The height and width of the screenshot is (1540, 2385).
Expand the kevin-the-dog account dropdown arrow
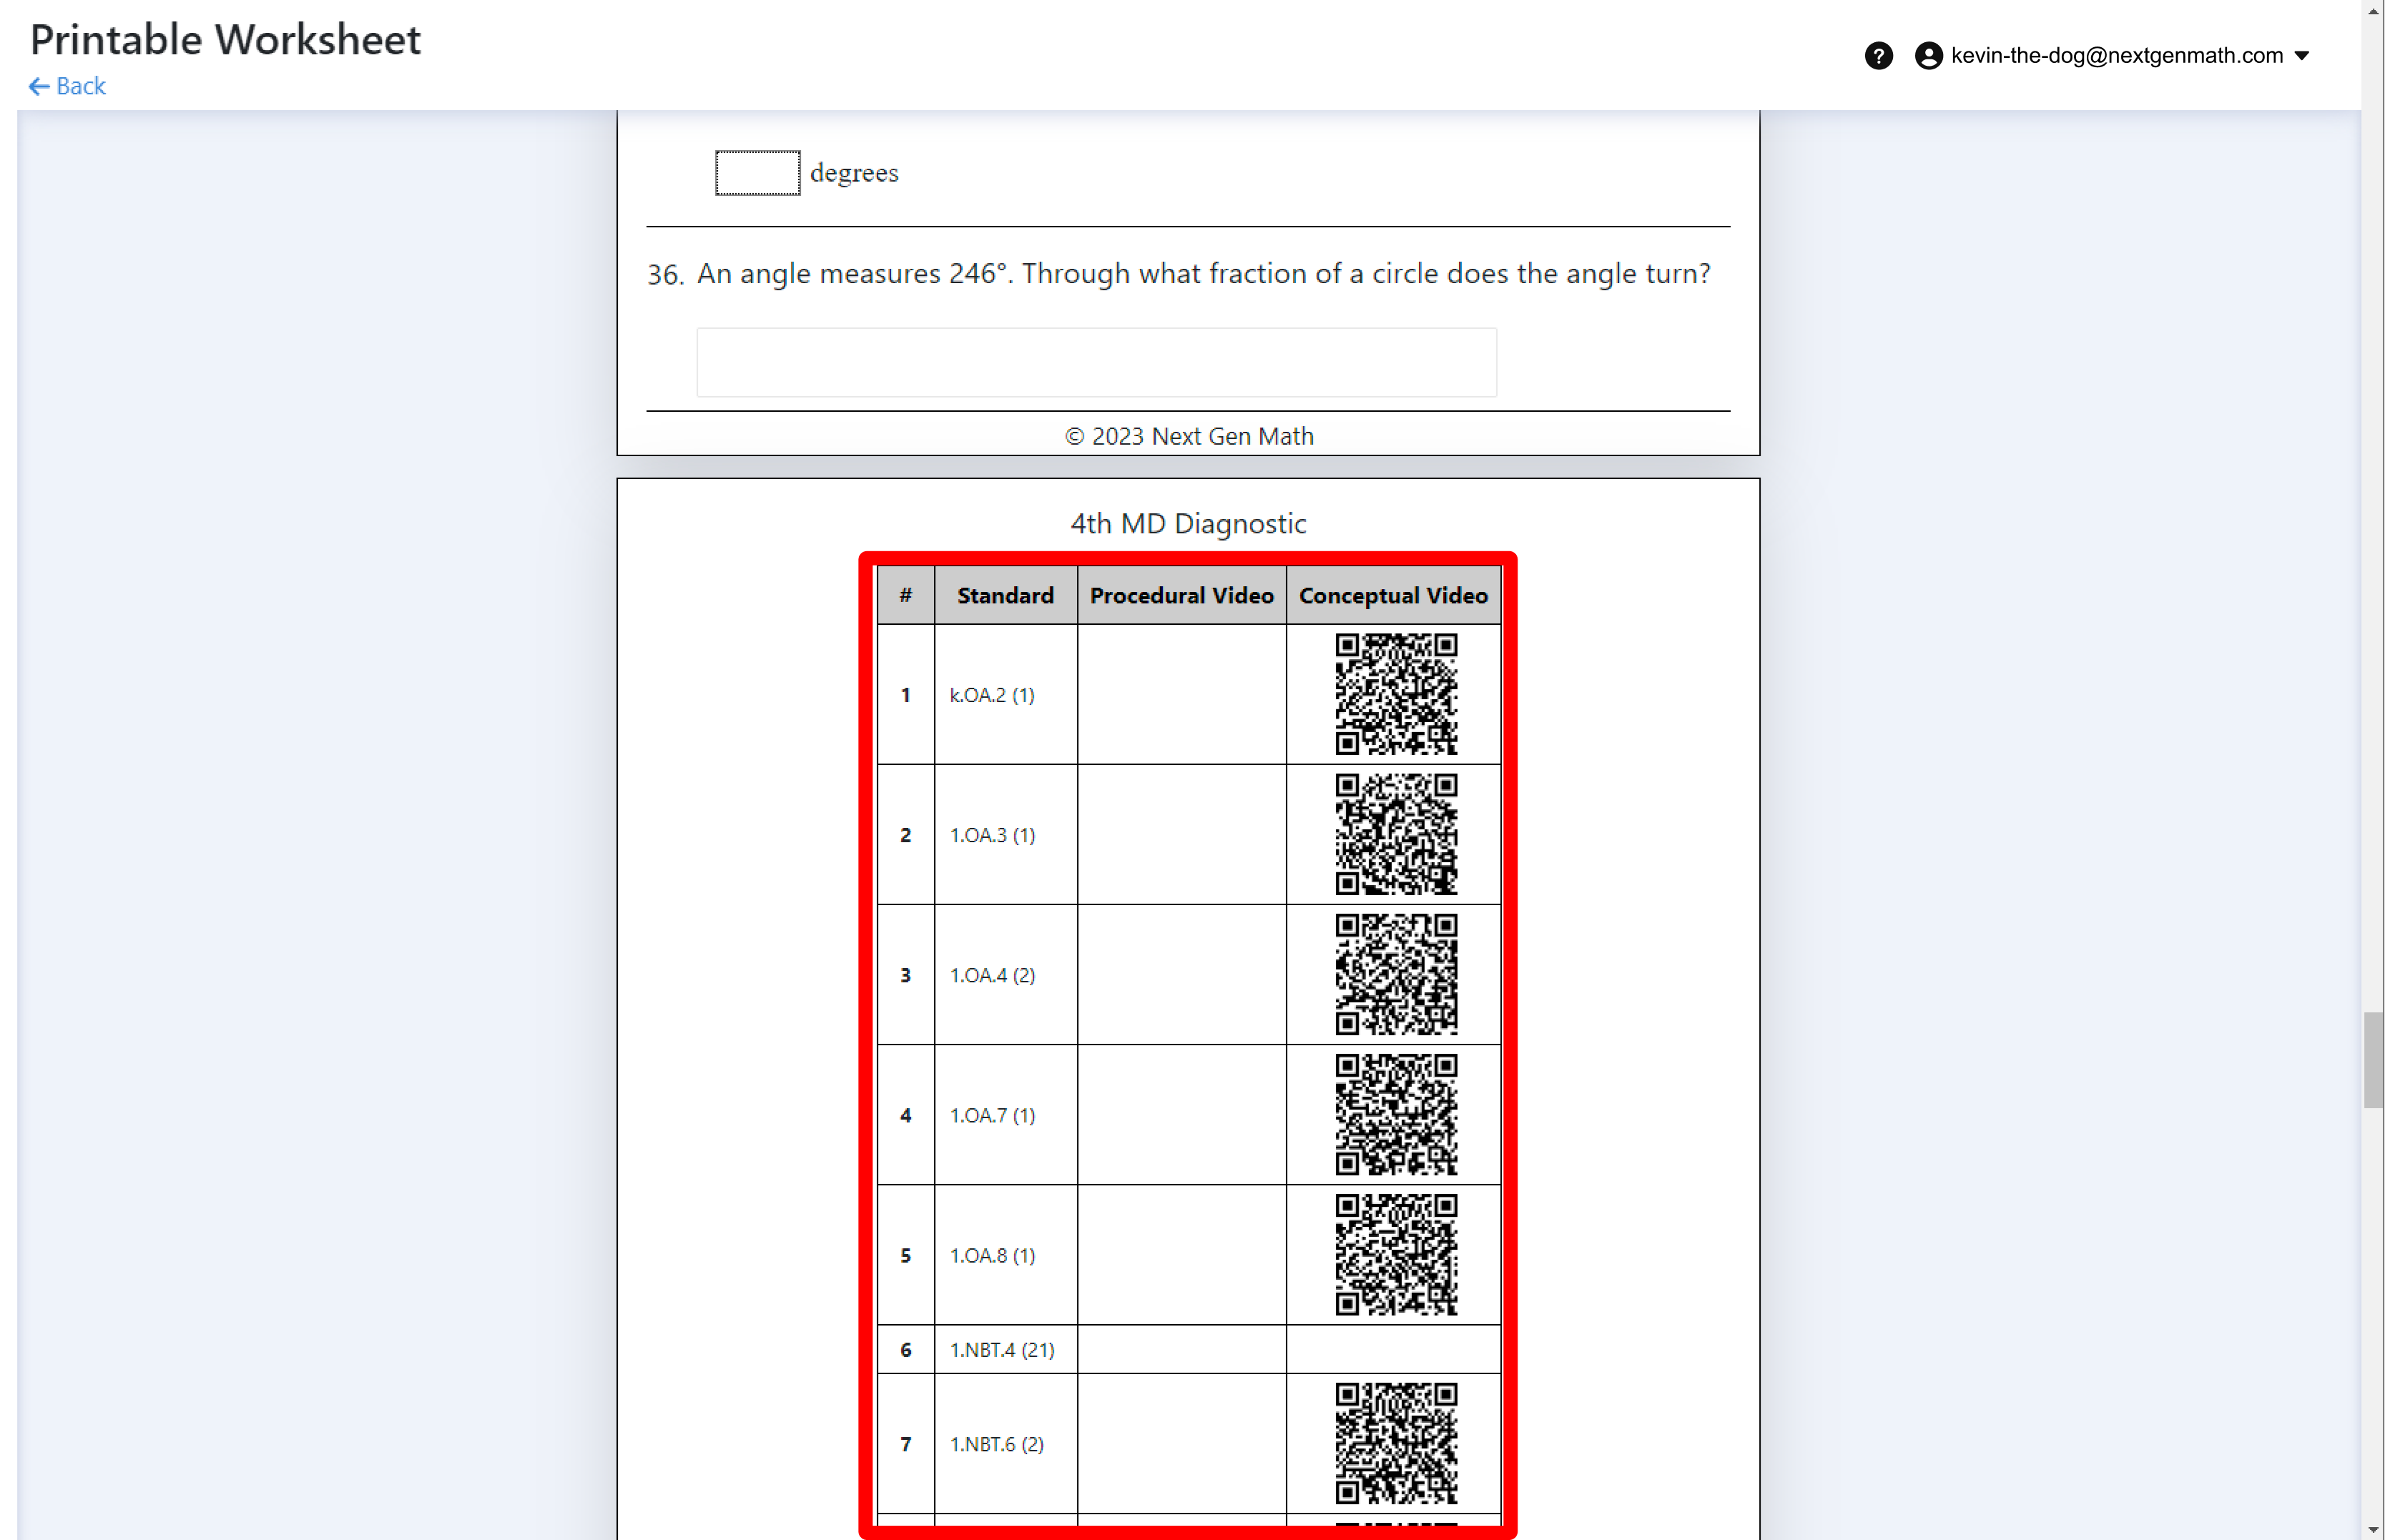(2301, 56)
